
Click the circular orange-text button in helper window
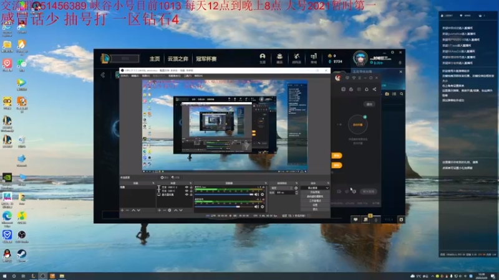357,124
